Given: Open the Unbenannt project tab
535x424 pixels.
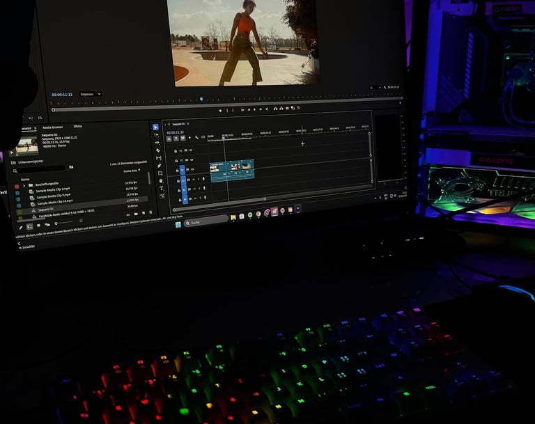Looking at the screenshot, I should click(x=26, y=129).
